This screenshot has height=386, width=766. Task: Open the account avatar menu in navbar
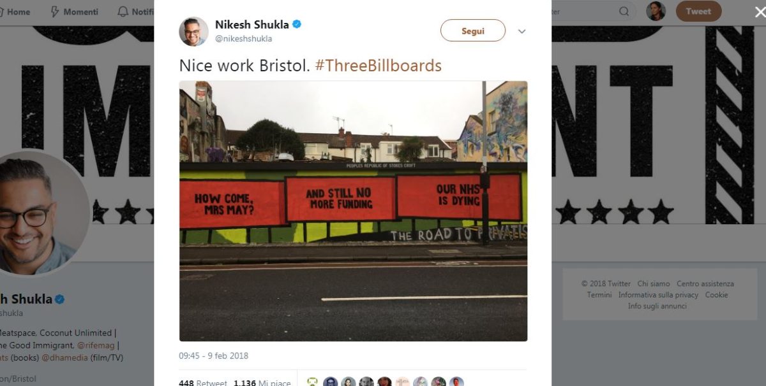point(656,11)
